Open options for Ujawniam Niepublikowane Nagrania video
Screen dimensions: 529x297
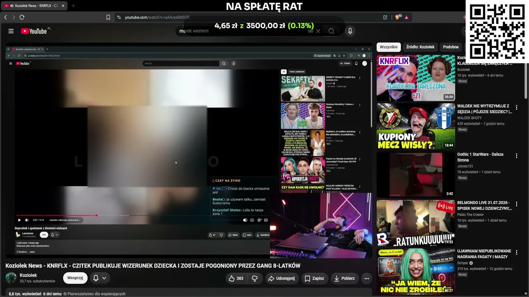(517, 252)
